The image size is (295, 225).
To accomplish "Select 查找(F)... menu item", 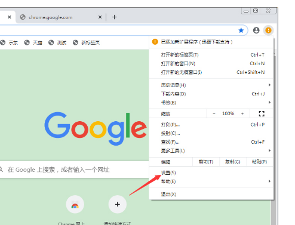I will tap(211, 142).
